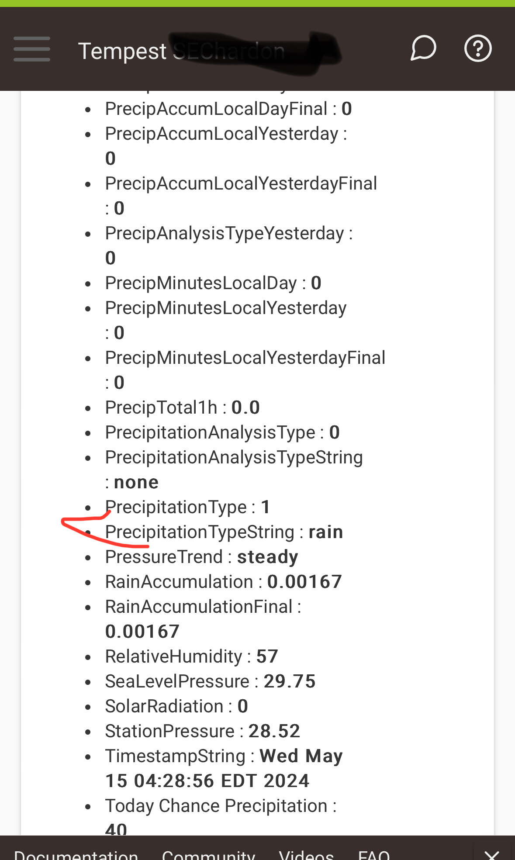Select the PrecipAccumLocalDayFinal entry
This screenshot has height=860, width=515.
[x=228, y=109]
